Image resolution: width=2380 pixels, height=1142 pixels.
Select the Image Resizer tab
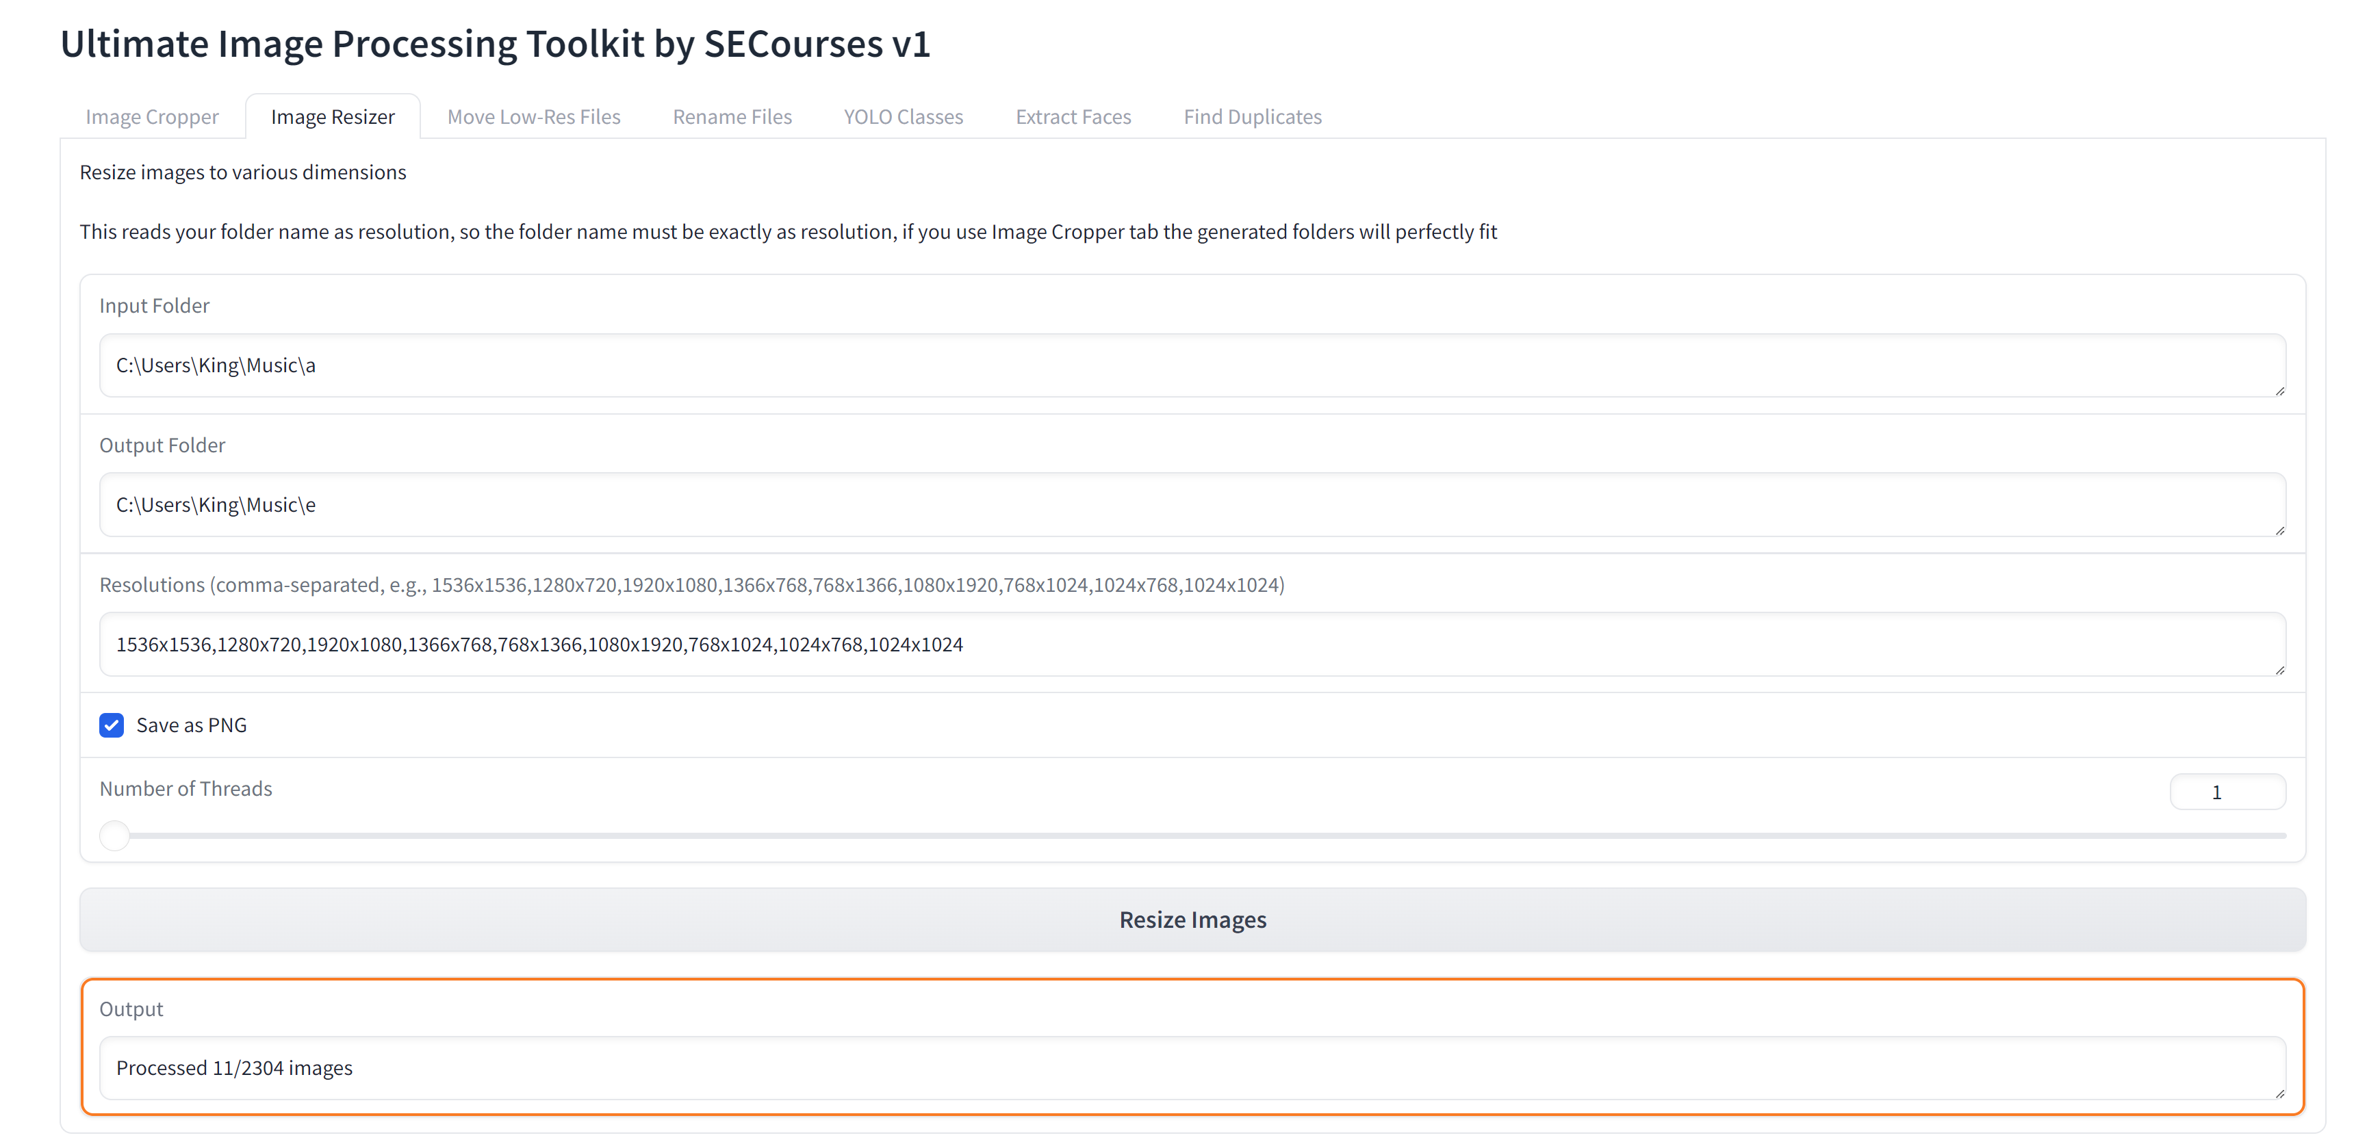[x=333, y=116]
